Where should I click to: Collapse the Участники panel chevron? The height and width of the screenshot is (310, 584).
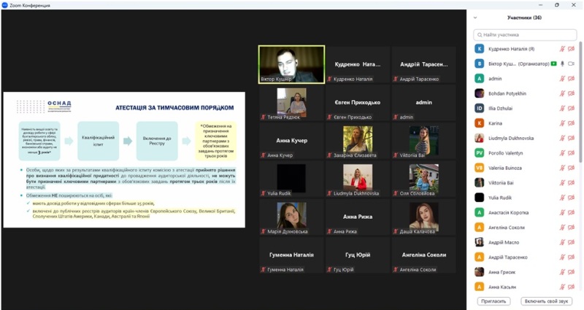[x=475, y=18]
